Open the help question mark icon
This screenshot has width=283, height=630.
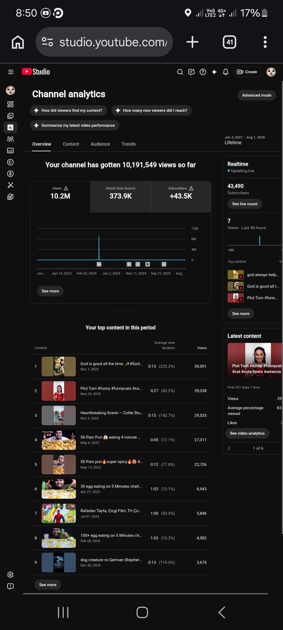pyautogui.click(x=203, y=72)
